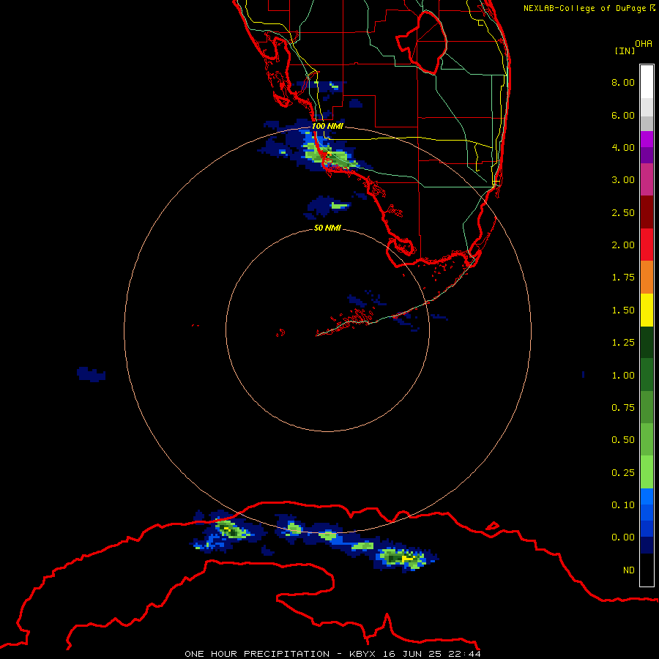This screenshot has width=659, height=659.
Task: Click the 4.00 legend value
Action: point(623,147)
